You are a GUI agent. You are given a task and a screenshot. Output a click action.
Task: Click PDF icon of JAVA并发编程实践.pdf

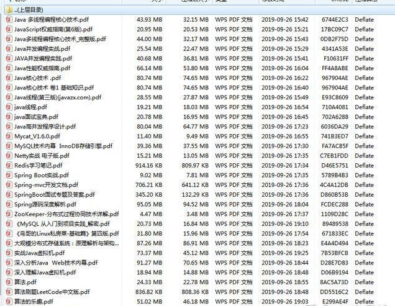coord(9,58)
